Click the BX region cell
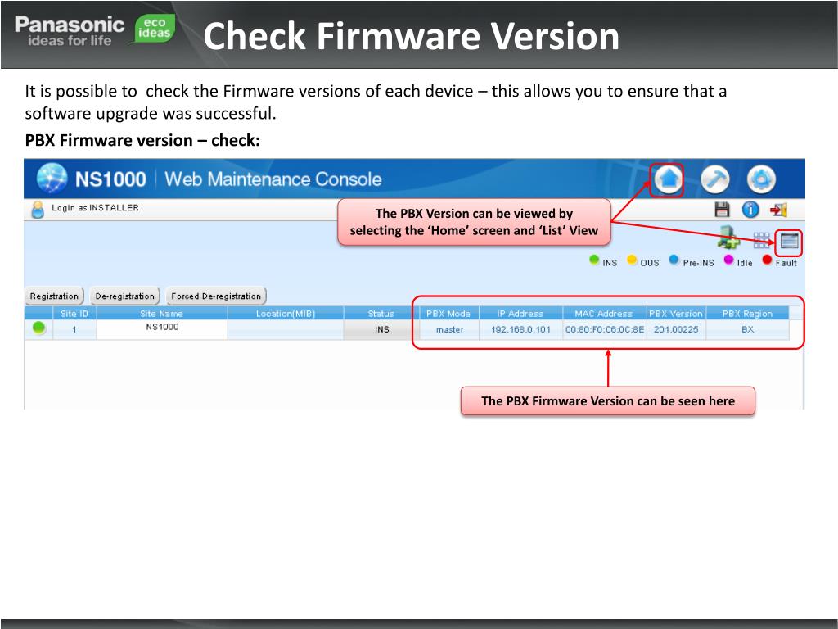838x629 pixels. [748, 329]
